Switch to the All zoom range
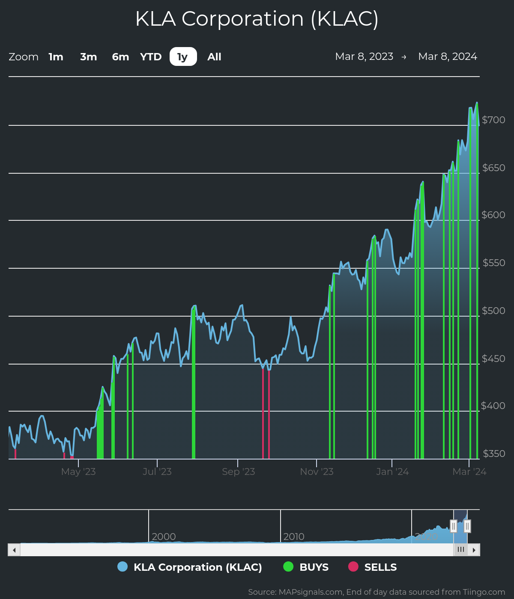 tap(214, 56)
